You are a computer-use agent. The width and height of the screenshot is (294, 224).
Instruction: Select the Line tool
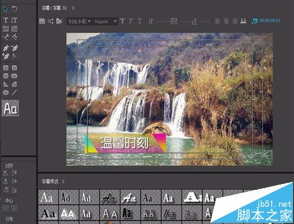[x=14, y=92]
